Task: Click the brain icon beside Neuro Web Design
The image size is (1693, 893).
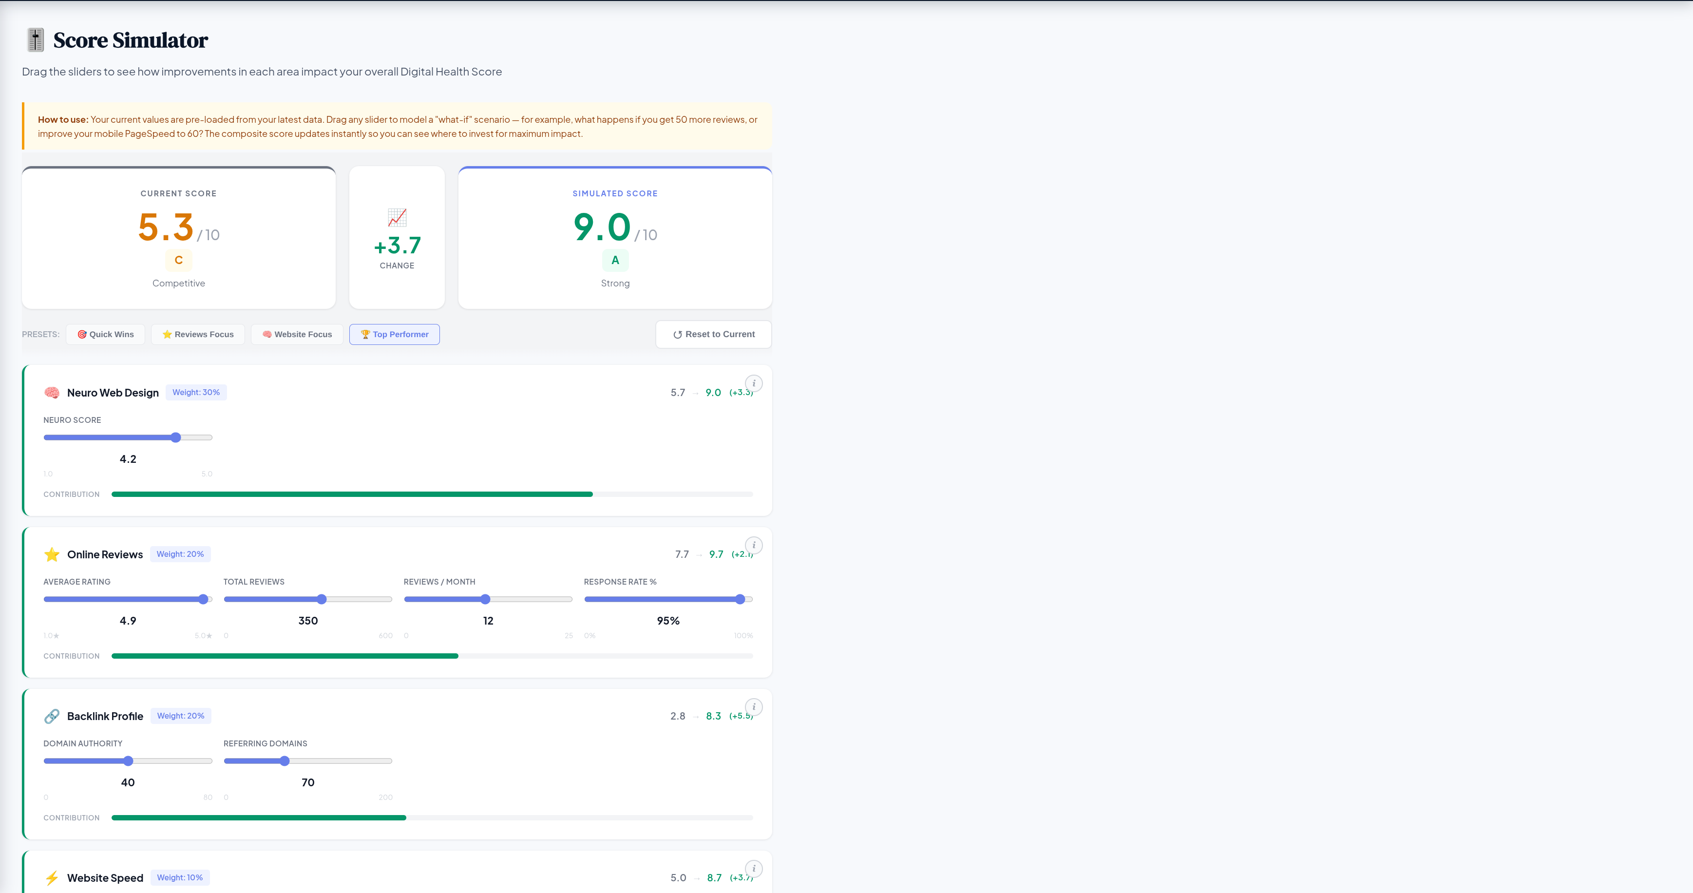Action: [x=52, y=392]
